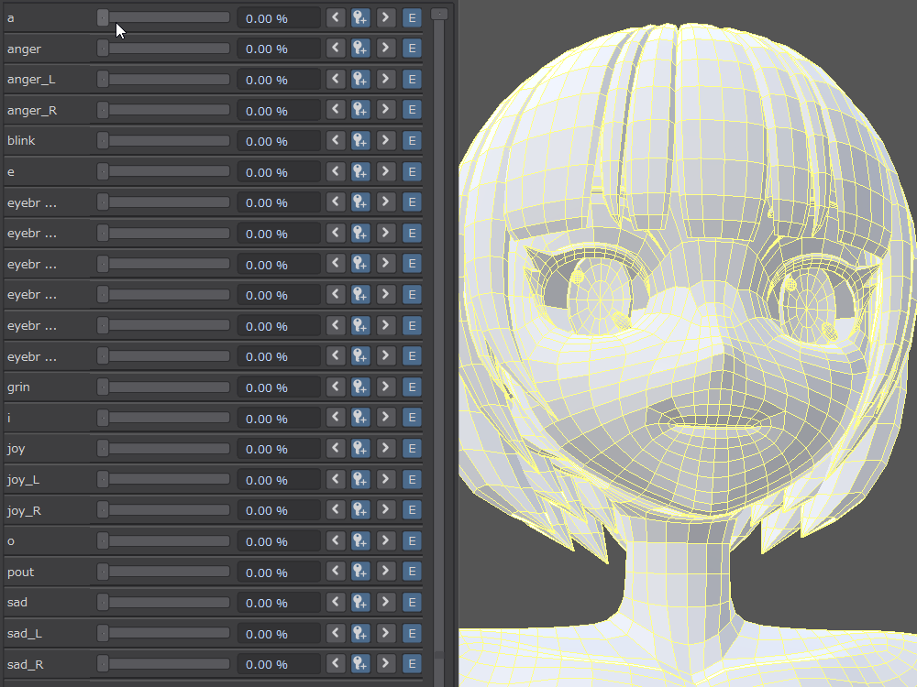Step to next key of the o morph
The width and height of the screenshot is (917, 687).
pos(386,541)
